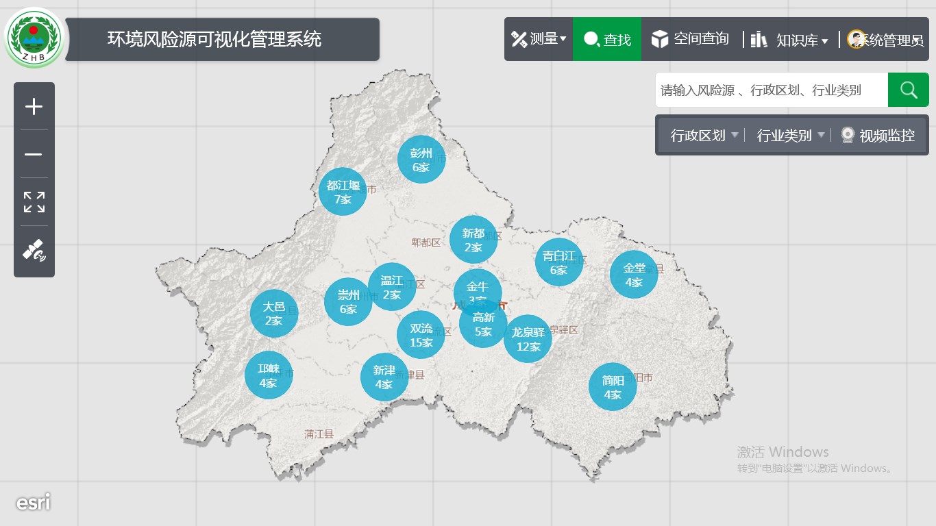Select the 崇州 6家 marker

point(348,301)
